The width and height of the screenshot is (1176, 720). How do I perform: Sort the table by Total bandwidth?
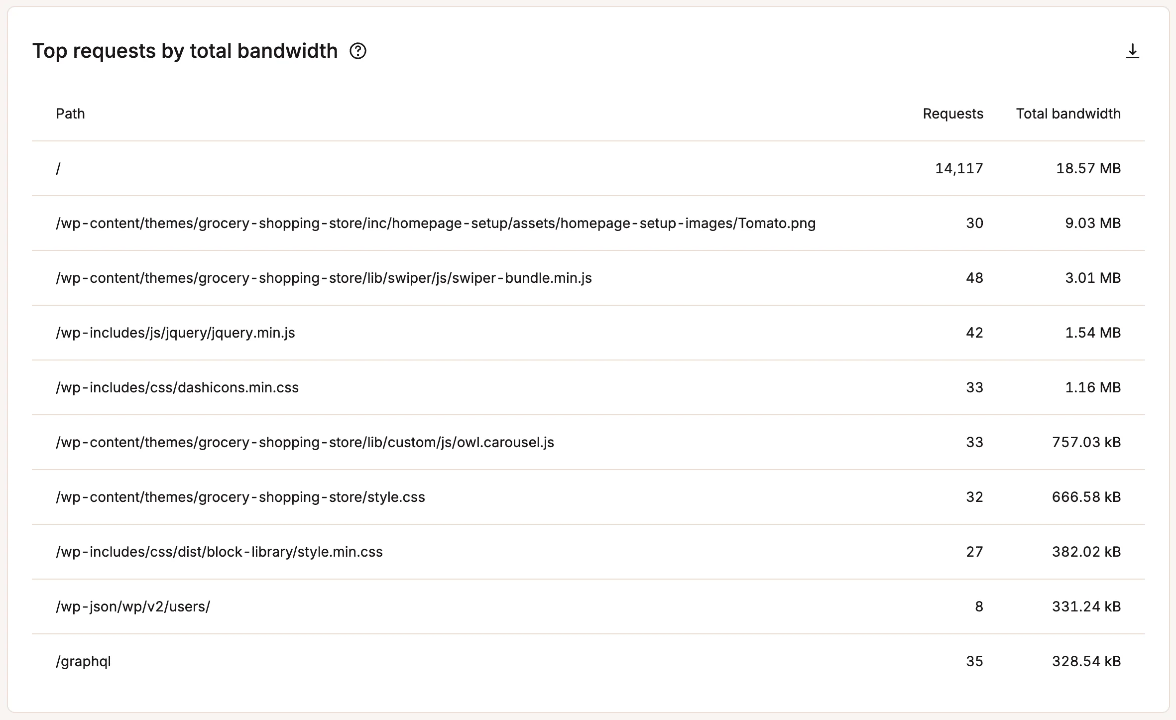[x=1068, y=114]
